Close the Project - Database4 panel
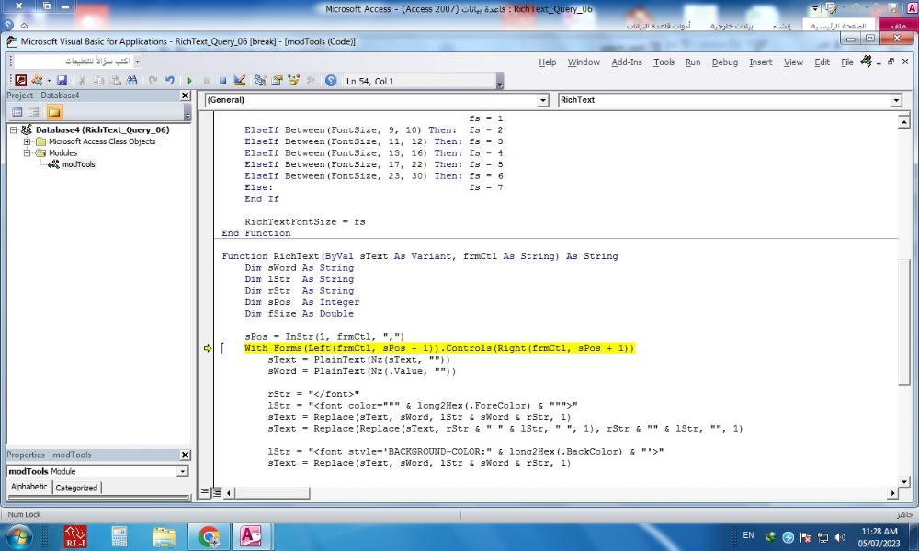This screenshot has width=919, height=551. tap(186, 96)
